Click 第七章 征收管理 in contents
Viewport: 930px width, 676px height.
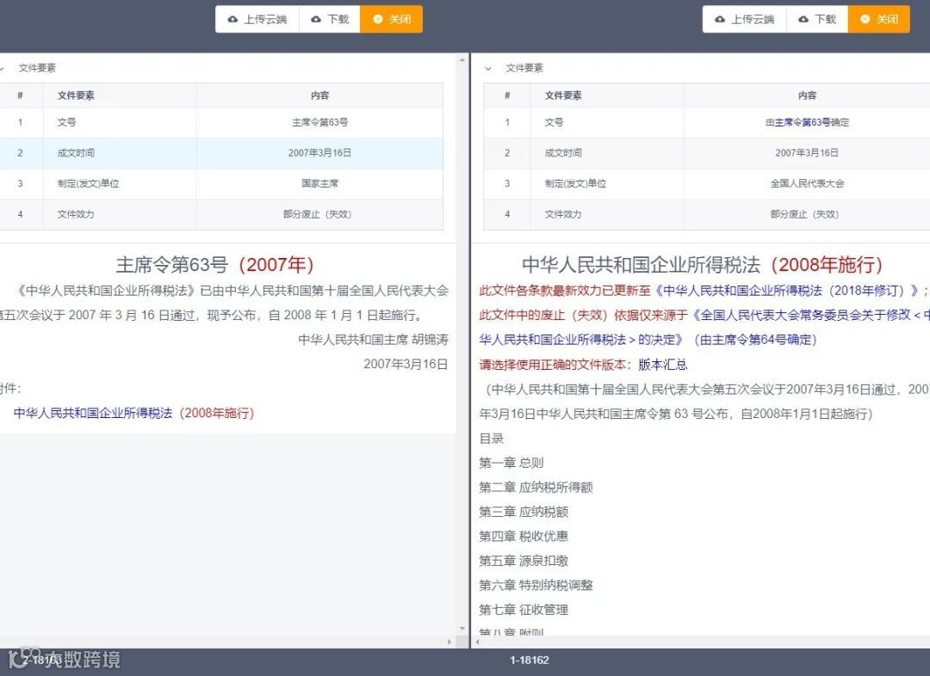524,610
